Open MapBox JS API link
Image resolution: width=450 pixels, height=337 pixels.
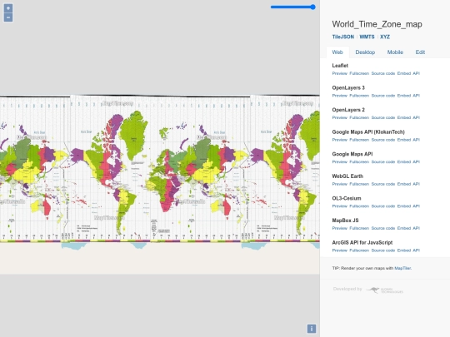pyautogui.click(x=416, y=228)
